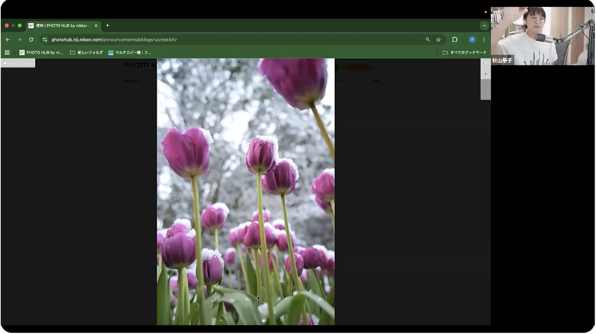Close the PHOTO HUB tab
Image resolution: width=596 pixels, height=334 pixels.
click(96, 26)
